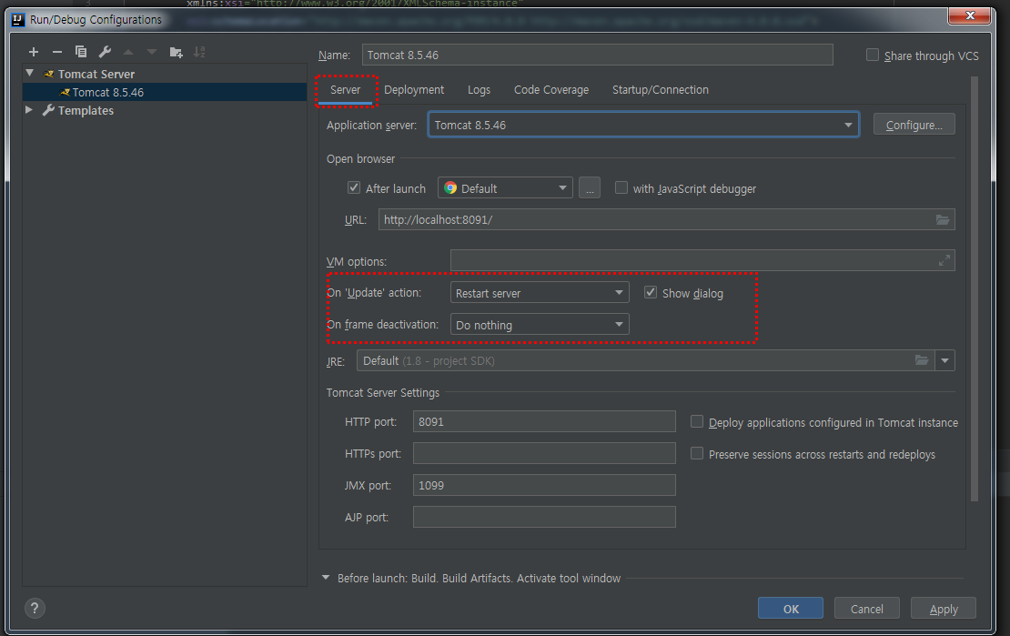Enable with JavaScript debugger checkbox
This screenshot has width=1010, height=636.
(x=621, y=187)
